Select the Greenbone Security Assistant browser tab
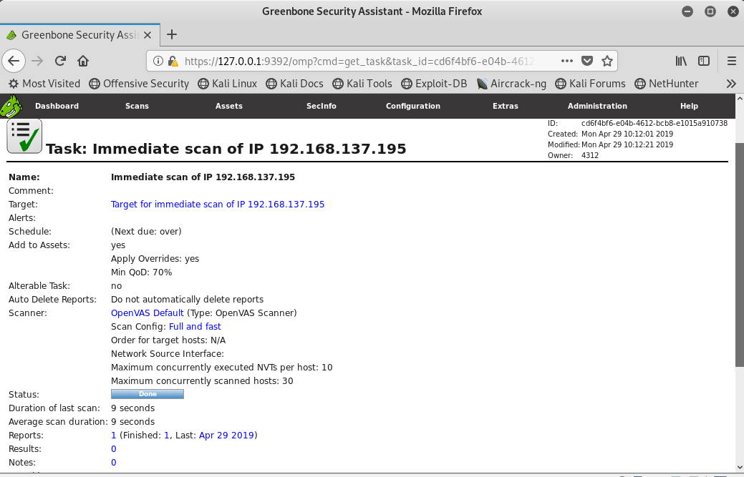The width and height of the screenshot is (744, 477). (x=79, y=35)
